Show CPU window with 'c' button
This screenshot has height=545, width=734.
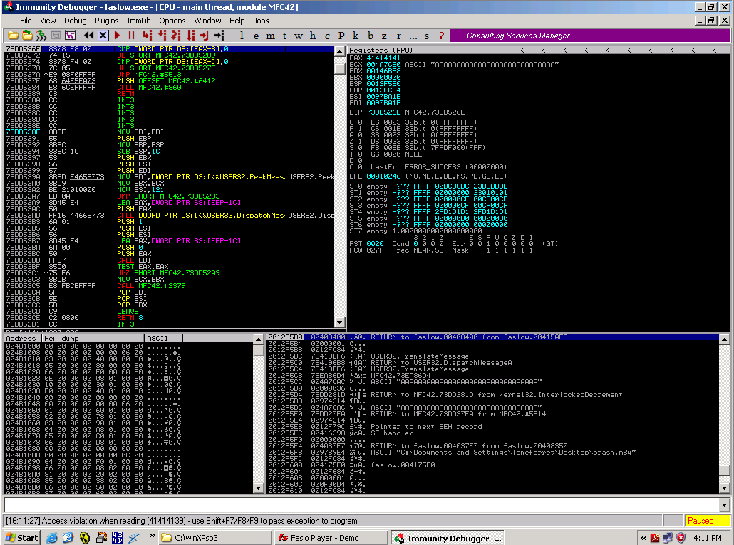327,36
